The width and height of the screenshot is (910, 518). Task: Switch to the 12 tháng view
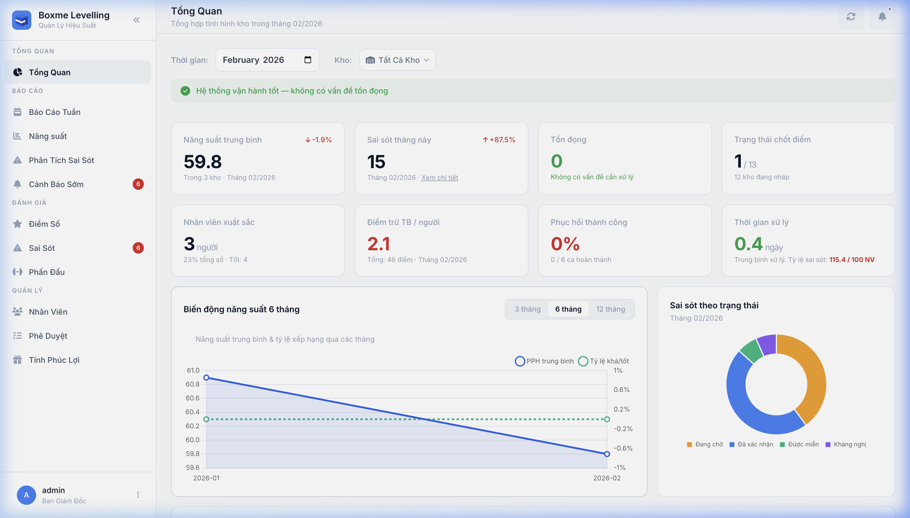tap(610, 309)
